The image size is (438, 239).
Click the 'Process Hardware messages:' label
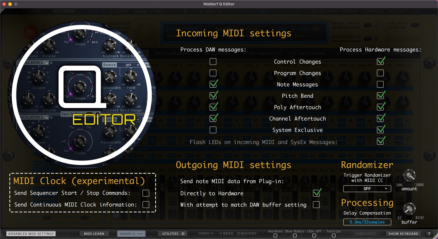(380, 50)
